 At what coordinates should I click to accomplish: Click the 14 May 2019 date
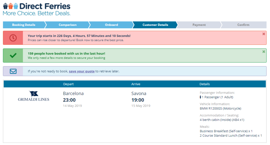(72, 106)
